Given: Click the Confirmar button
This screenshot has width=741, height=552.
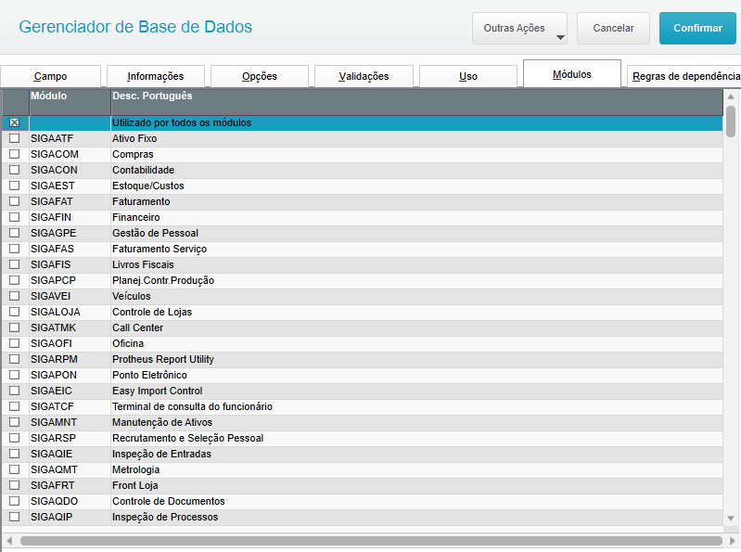Looking at the screenshot, I should click(697, 29).
